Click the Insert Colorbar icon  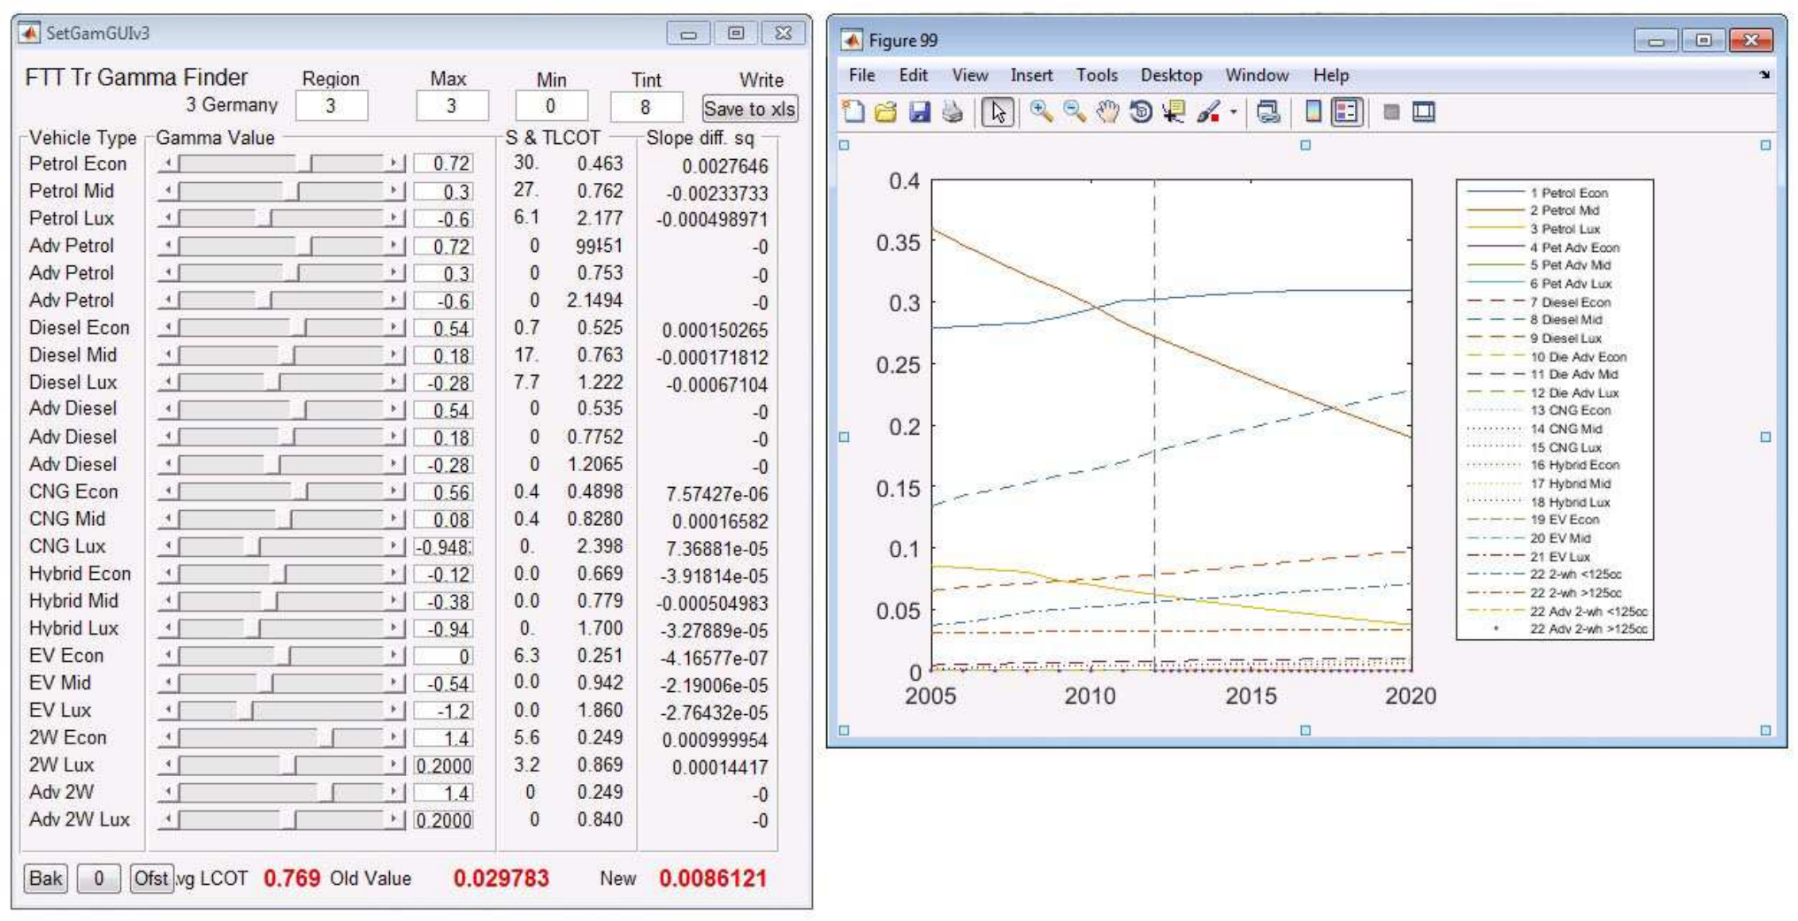click(1313, 111)
